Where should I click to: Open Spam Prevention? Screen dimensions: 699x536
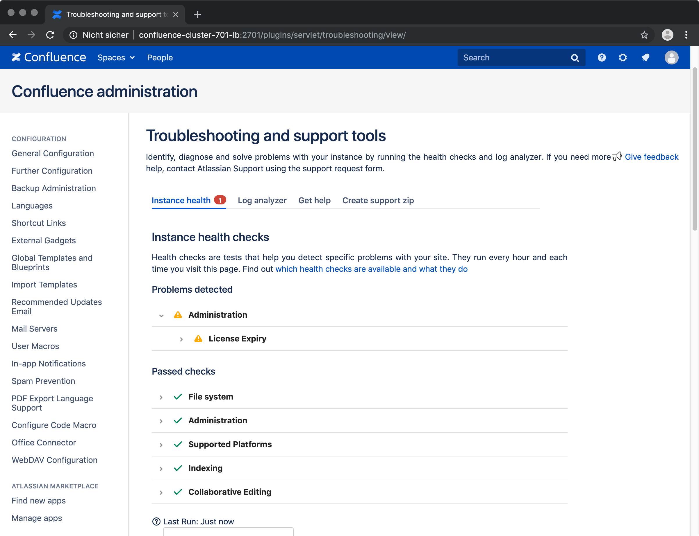coord(43,381)
